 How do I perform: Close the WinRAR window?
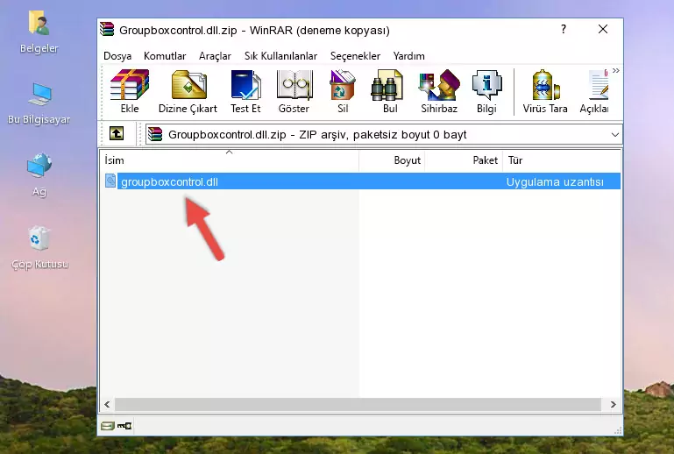click(x=603, y=29)
